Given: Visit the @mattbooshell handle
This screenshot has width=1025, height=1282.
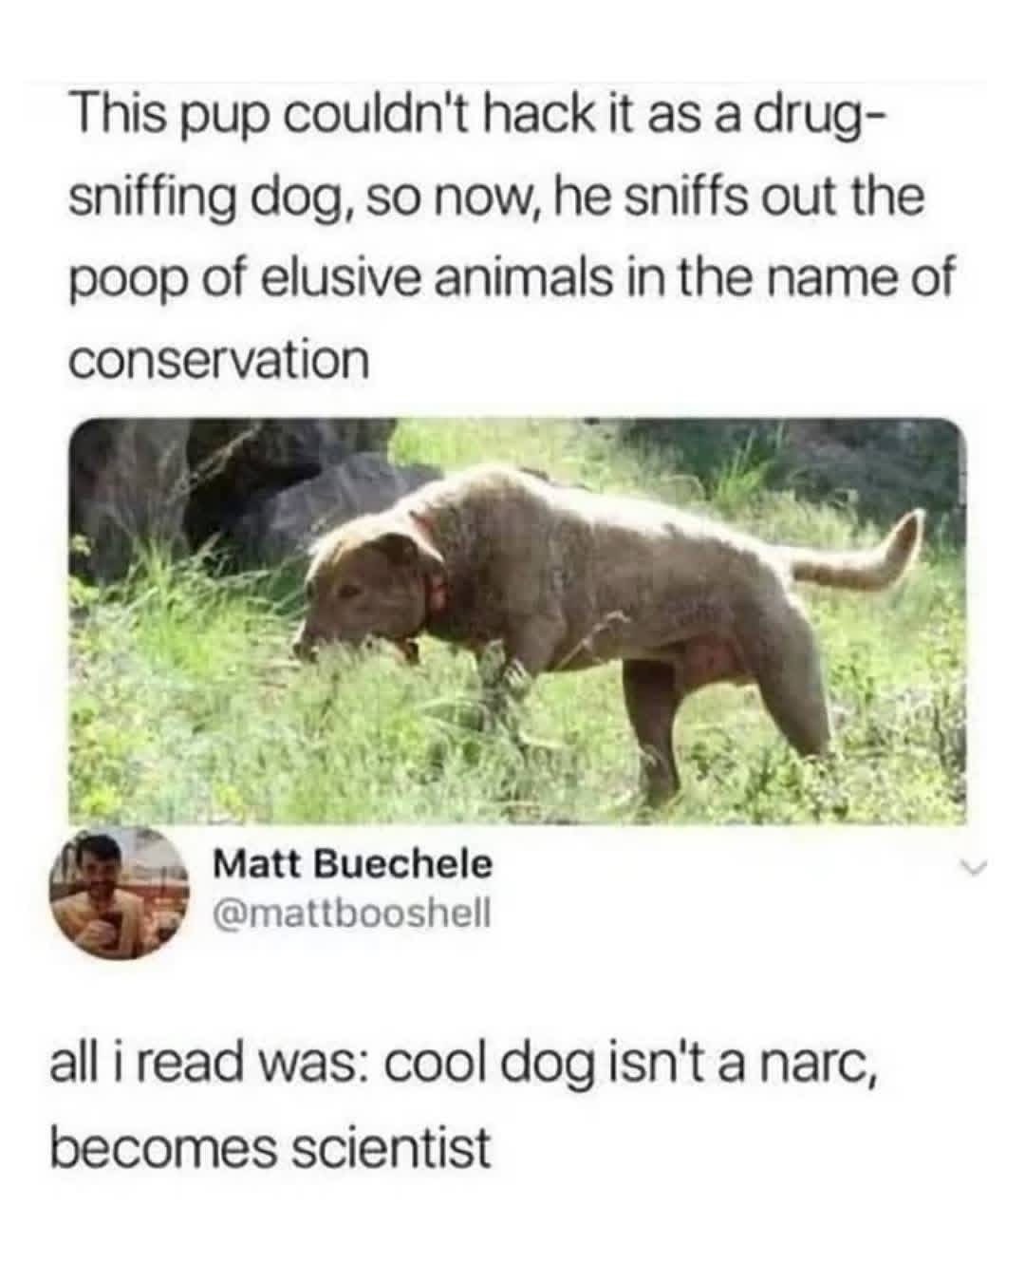Looking at the screenshot, I should click(x=352, y=913).
